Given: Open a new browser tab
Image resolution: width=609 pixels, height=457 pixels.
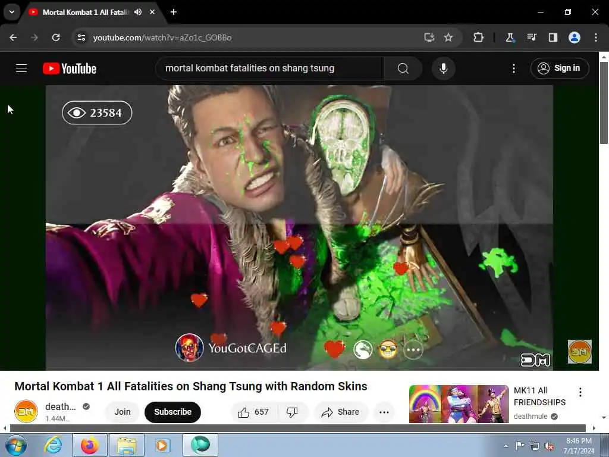Looking at the screenshot, I should click(x=174, y=12).
